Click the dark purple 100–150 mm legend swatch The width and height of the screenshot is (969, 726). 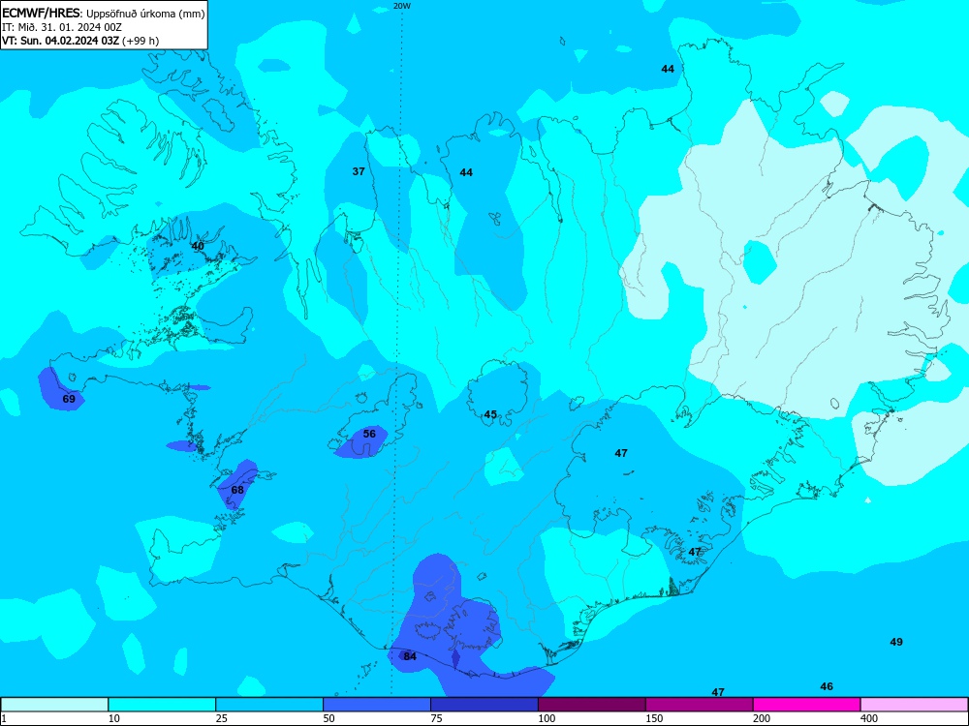(592, 705)
